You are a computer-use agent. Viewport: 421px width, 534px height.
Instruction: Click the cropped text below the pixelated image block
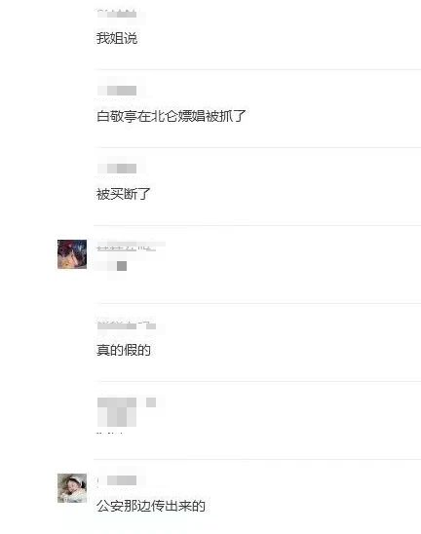tap(110, 434)
